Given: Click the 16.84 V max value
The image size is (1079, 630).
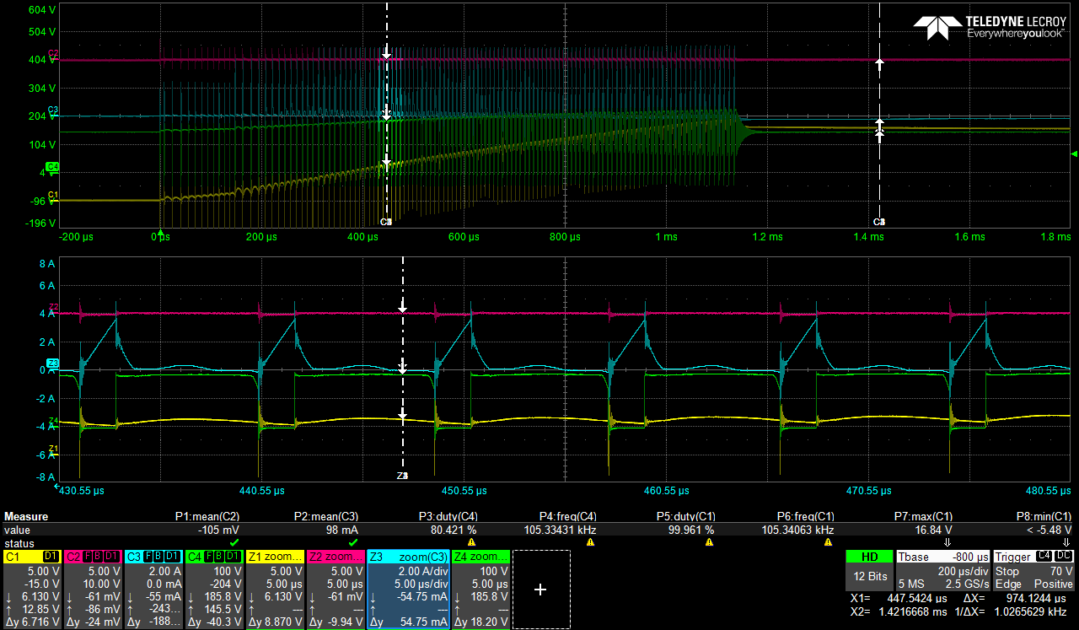Looking at the screenshot, I should (x=934, y=530).
